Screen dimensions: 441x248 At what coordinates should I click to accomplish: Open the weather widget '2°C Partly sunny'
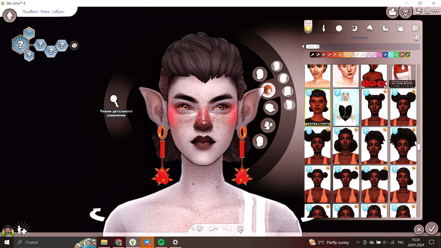point(329,242)
